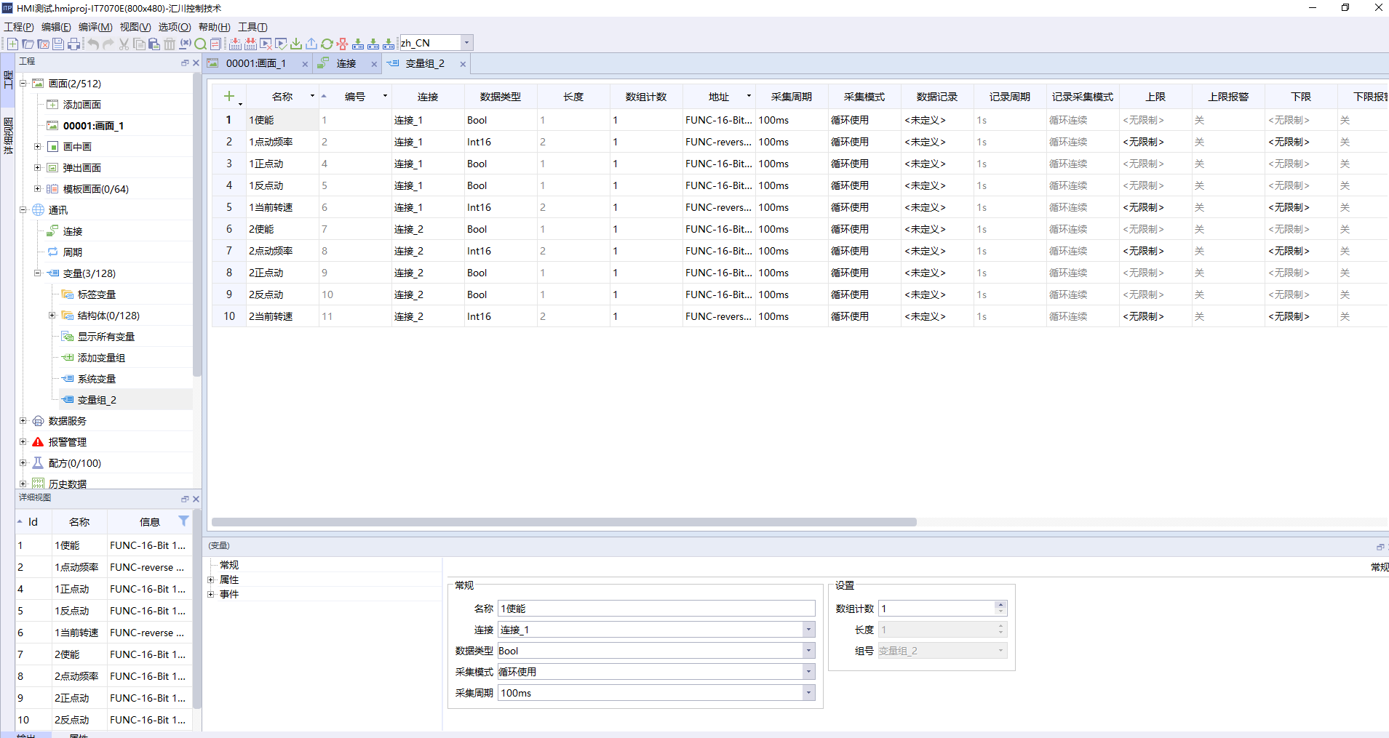Viewport: 1389px width, 738px height.
Task: Click the replace icon in the toolbar
Action: [x=215, y=44]
